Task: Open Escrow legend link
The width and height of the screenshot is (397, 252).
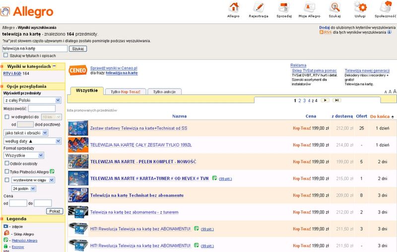Action: [18, 247]
